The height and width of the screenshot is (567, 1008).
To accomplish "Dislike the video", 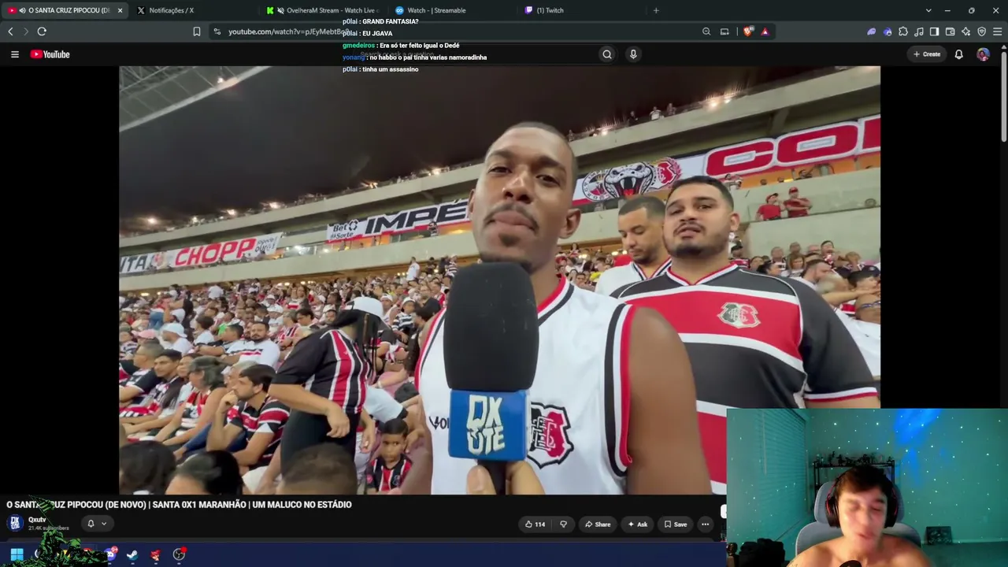I will coord(563,524).
